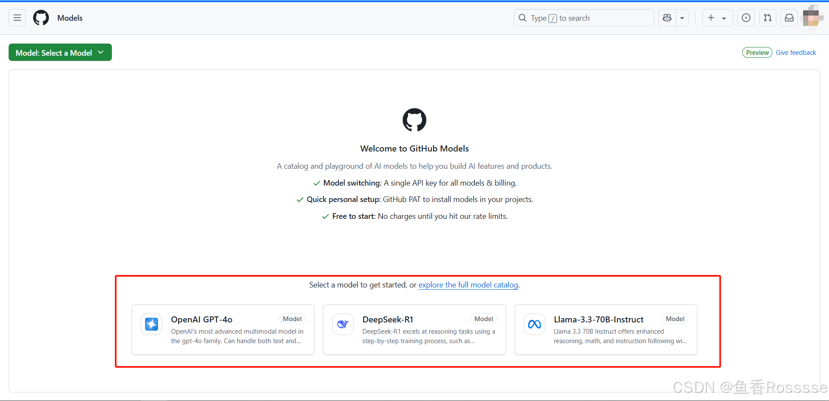The height and width of the screenshot is (401, 829).
Task: Click the DeepSeek-R1 description text
Action: tap(429, 336)
